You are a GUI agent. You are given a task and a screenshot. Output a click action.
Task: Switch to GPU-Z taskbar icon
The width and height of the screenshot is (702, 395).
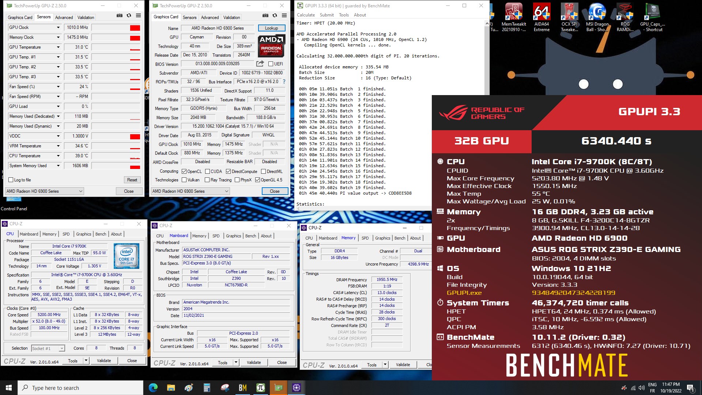(x=278, y=388)
